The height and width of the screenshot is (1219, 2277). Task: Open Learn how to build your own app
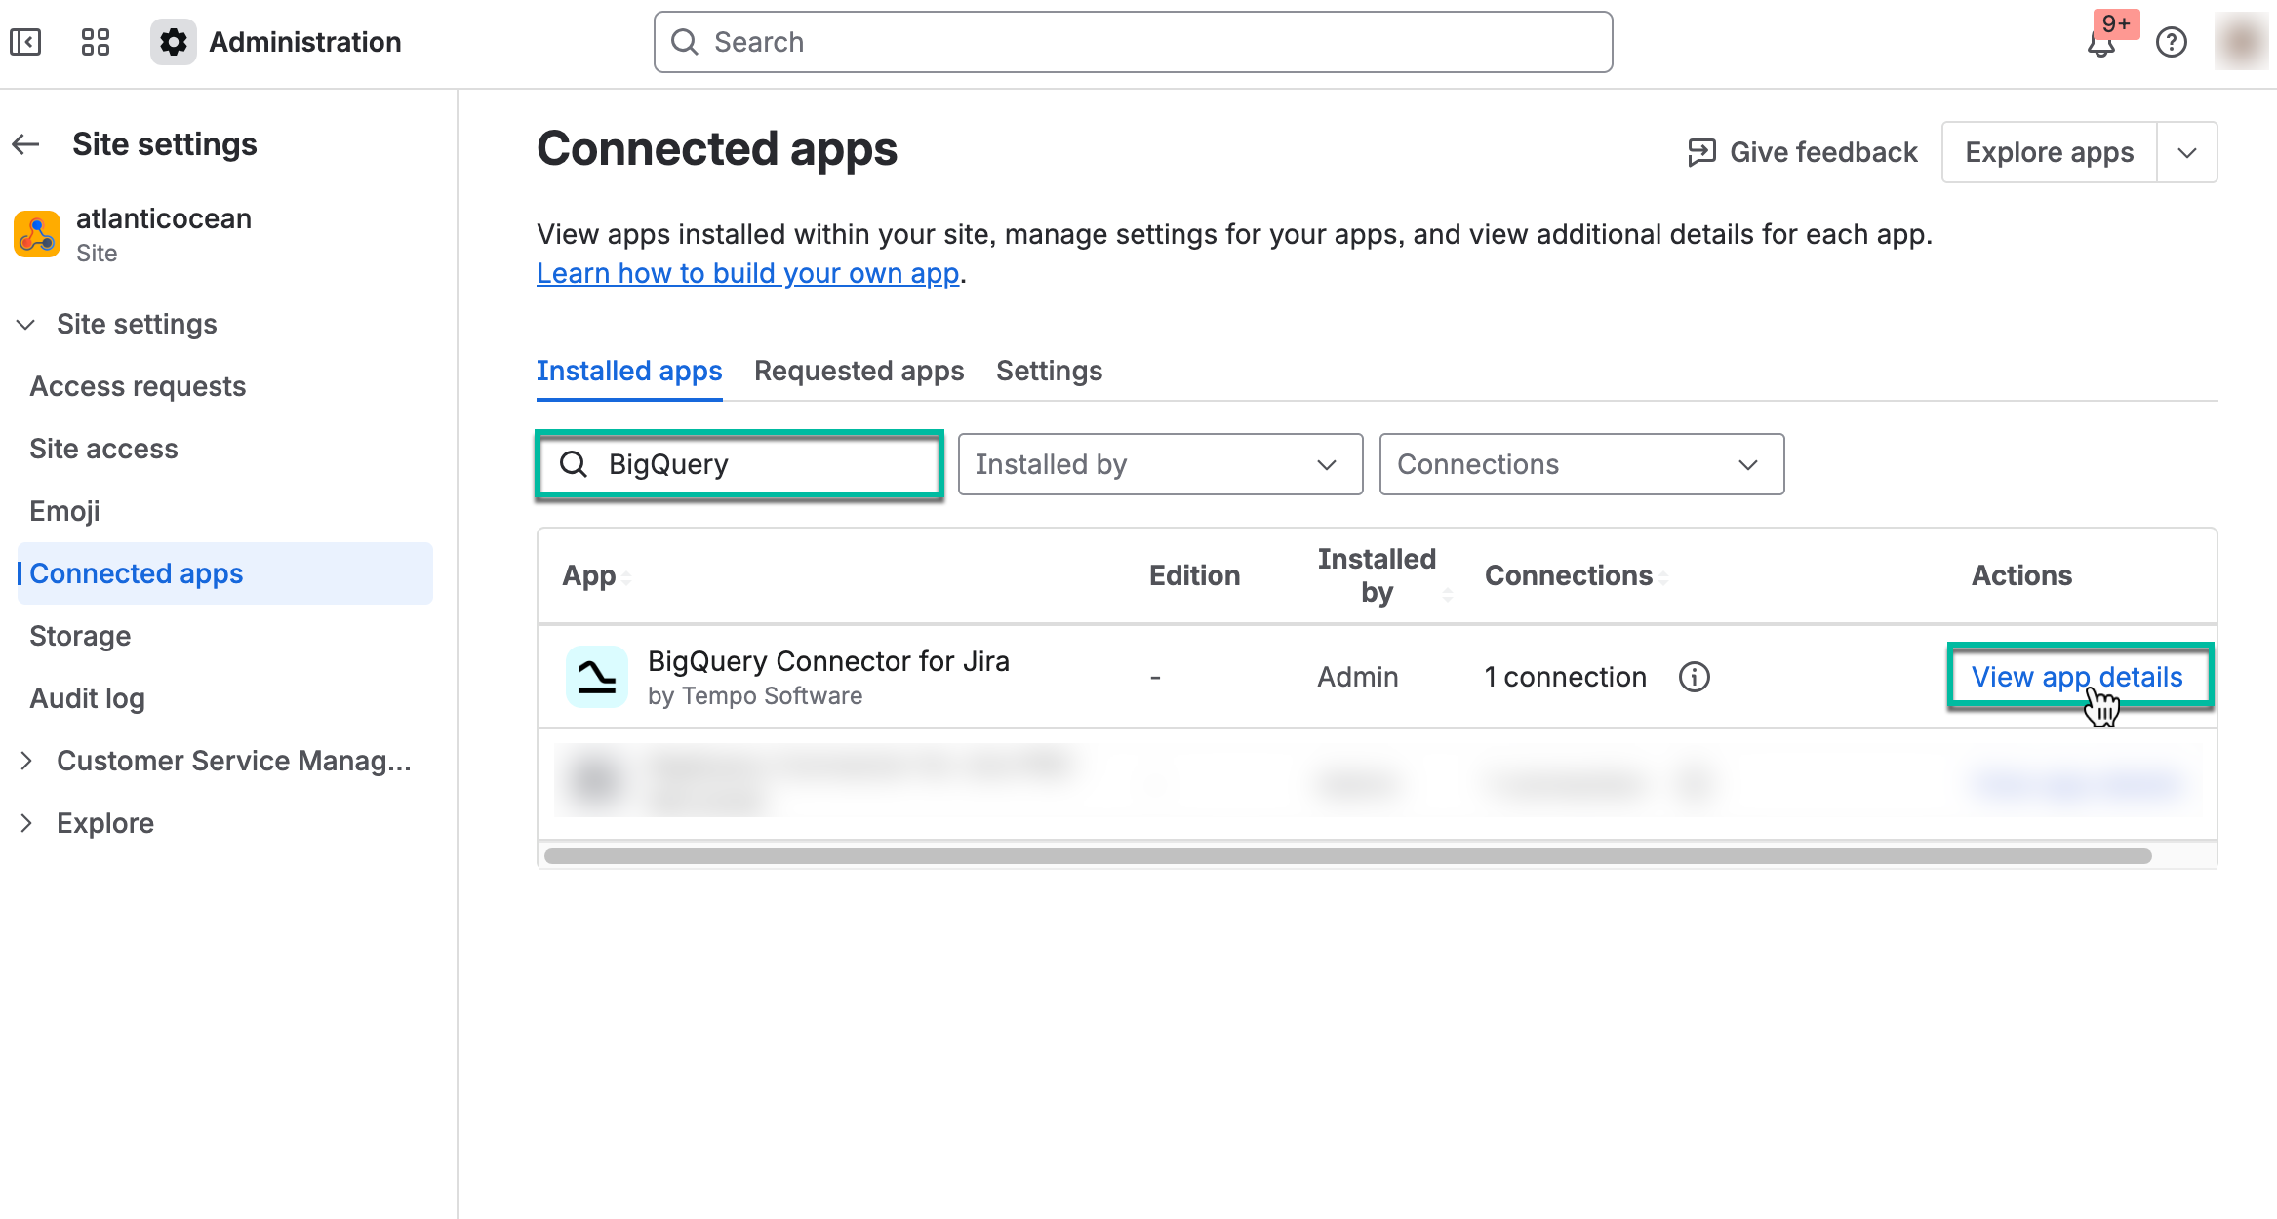[746, 273]
